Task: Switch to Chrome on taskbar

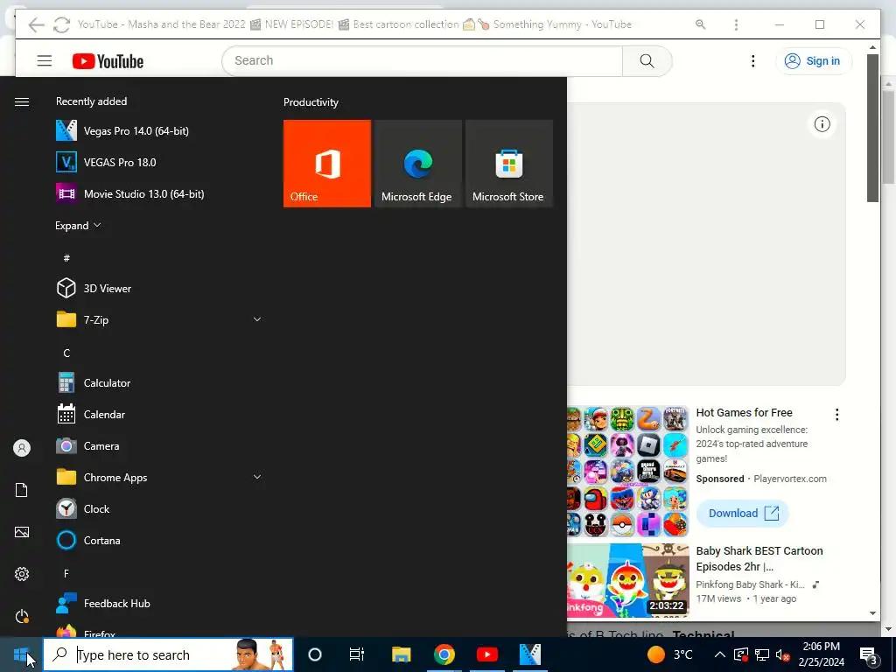Action: [x=444, y=654]
